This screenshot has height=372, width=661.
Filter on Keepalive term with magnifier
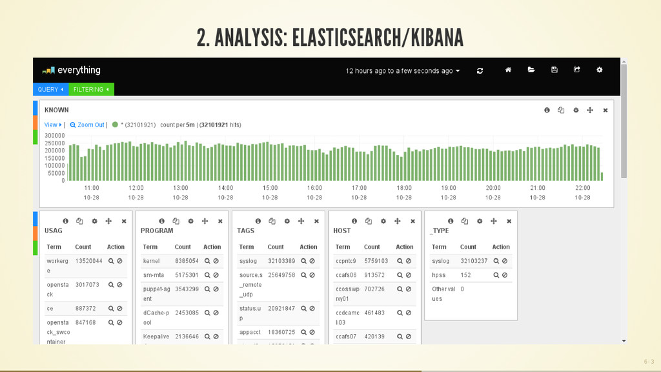point(207,336)
